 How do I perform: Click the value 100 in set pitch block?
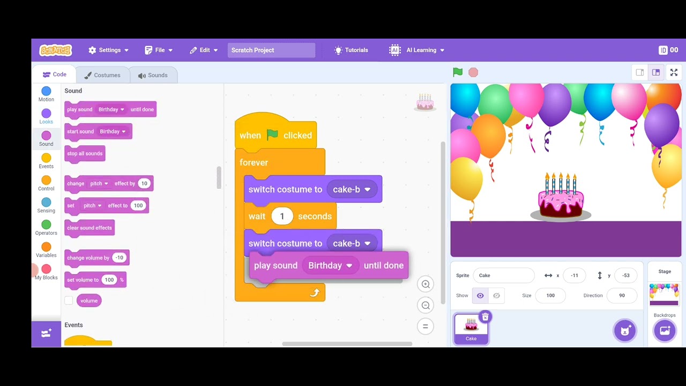138,205
